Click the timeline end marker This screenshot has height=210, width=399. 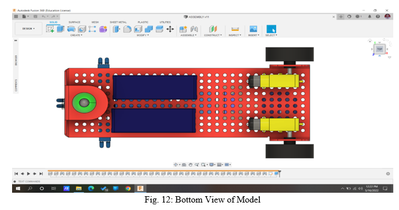(x=279, y=174)
